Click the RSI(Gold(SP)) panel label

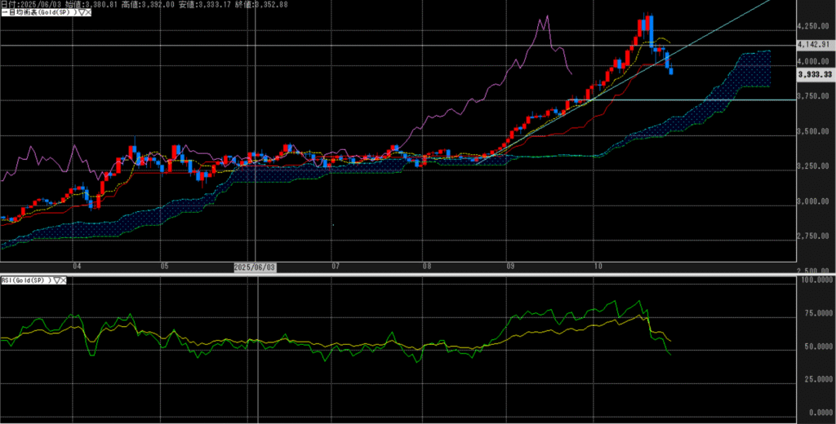point(26,280)
